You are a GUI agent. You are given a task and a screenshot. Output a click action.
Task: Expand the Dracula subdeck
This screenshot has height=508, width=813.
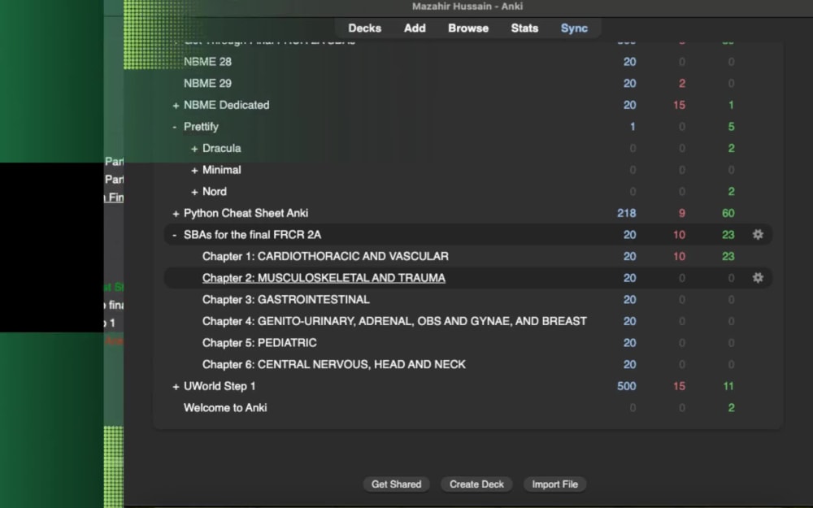194,149
